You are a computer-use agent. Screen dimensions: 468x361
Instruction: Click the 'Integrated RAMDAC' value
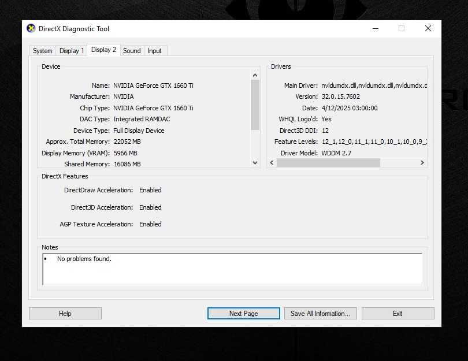142,119
